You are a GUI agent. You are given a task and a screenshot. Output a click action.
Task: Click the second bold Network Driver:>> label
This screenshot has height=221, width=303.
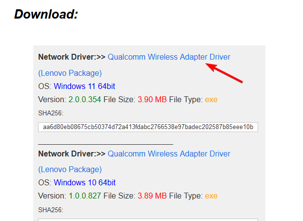point(72,154)
